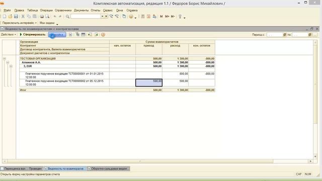Click the orange help question icon in report toolbar
The image size is (322, 181).
[x=103, y=35]
